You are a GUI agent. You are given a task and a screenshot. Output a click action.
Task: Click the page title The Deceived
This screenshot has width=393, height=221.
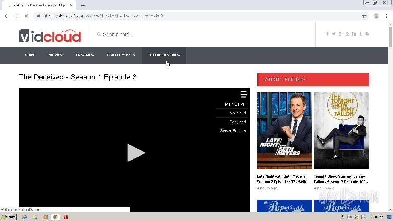[x=78, y=77]
